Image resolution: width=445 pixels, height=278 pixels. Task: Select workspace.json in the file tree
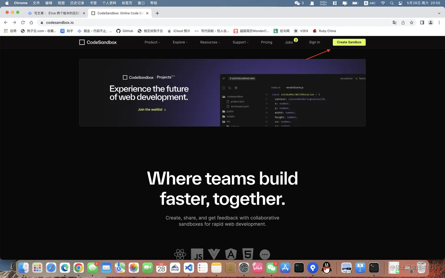coord(238,106)
